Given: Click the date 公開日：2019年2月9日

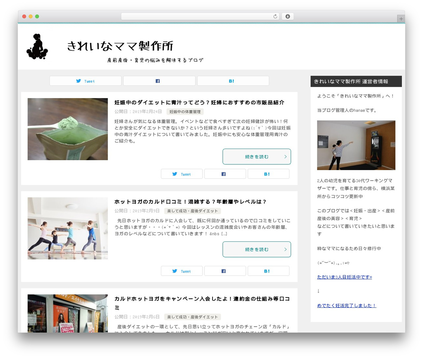Looking at the screenshot, I should coord(137,211).
